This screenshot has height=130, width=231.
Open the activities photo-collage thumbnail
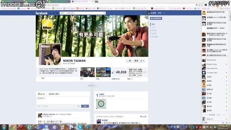click(x=103, y=72)
